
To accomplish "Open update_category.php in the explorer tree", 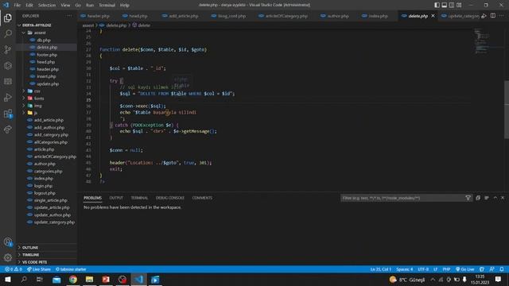I will click(54, 222).
